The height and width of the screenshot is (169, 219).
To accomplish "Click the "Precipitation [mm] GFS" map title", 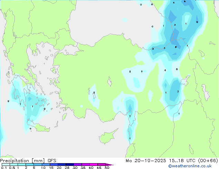I will (28, 161).
